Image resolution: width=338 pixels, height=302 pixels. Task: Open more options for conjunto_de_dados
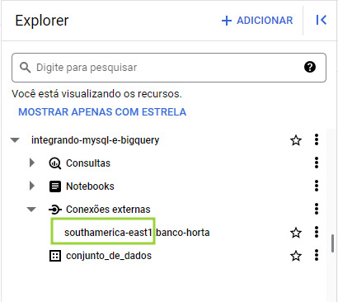(x=317, y=255)
